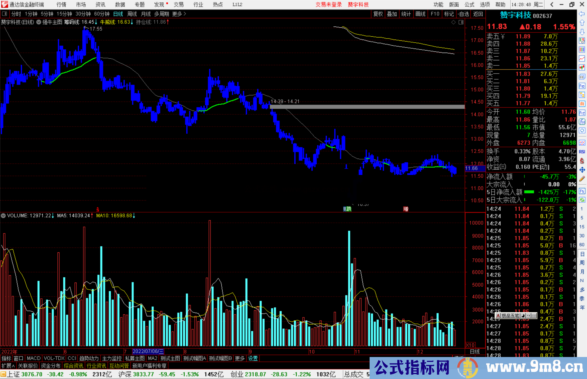Screen dimensions: 587x379
Task: Click the panel toggle icon beside the diamond
Action: (461, 22)
